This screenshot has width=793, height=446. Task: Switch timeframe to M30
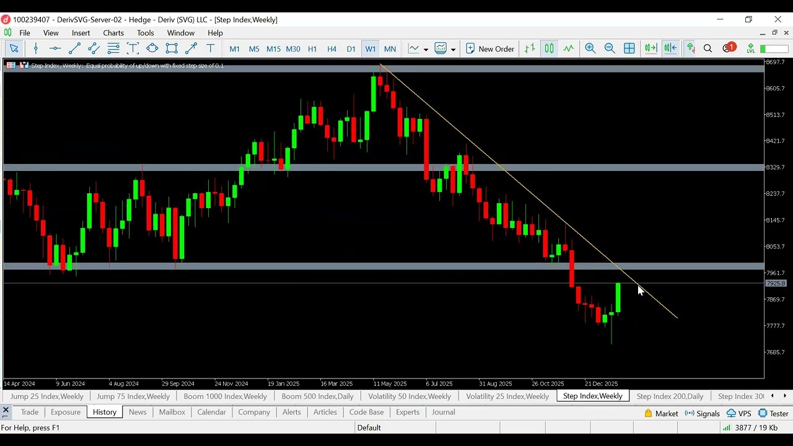click(x=293, y=49)
